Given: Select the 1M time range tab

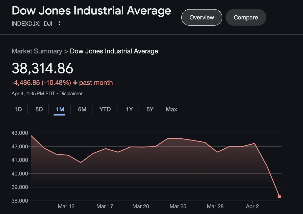Looking at the screenshot, I should tap(60, 110).
